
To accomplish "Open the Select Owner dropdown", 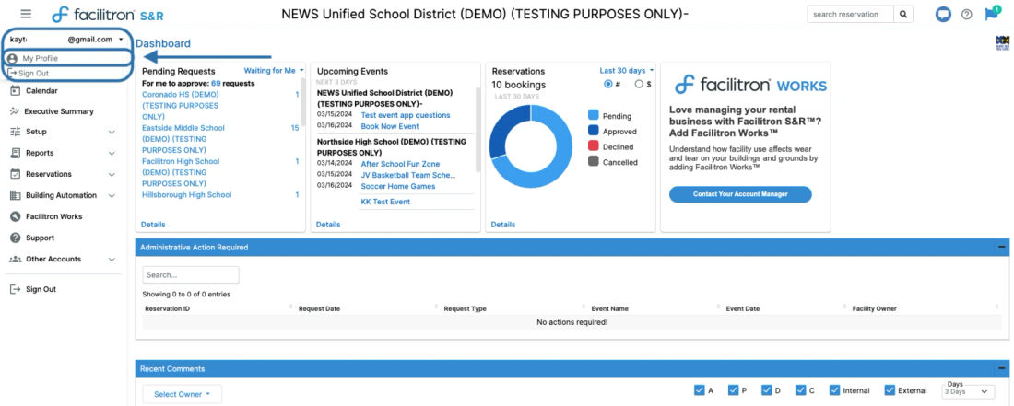I will 182,394.
